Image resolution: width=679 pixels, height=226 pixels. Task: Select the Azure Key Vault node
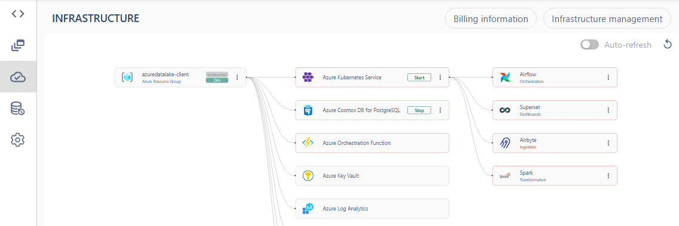pos(373,176)
